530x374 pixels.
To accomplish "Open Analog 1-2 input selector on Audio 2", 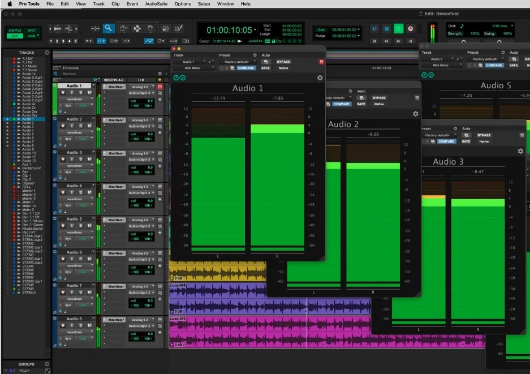I will pos(140,120).
